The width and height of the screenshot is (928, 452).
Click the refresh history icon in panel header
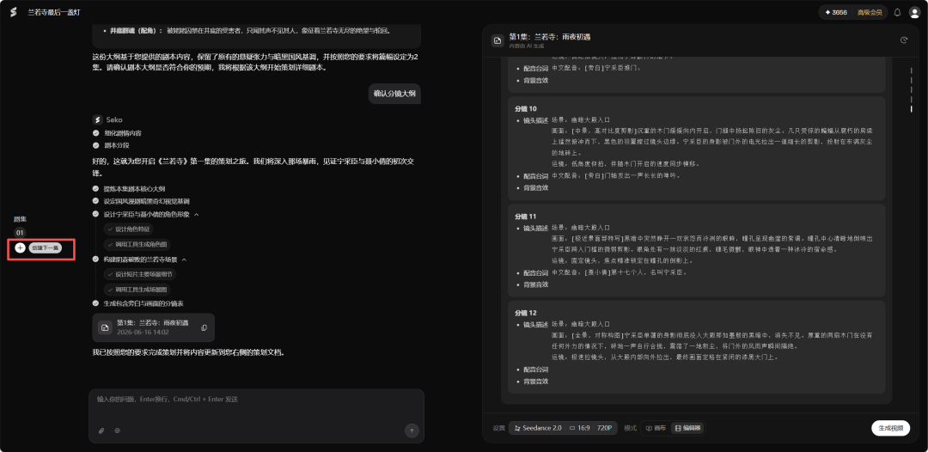tap(903, 40)
